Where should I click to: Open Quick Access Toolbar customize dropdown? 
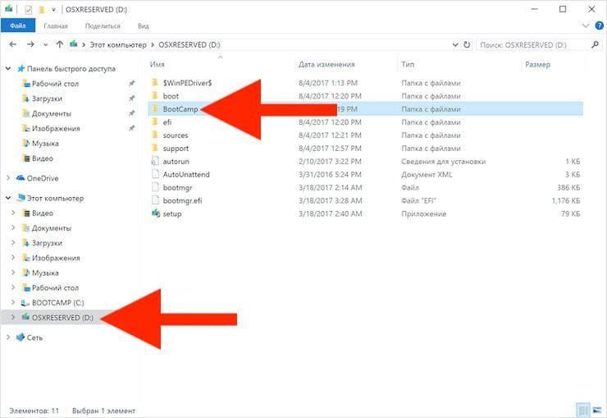pos(53,9)
